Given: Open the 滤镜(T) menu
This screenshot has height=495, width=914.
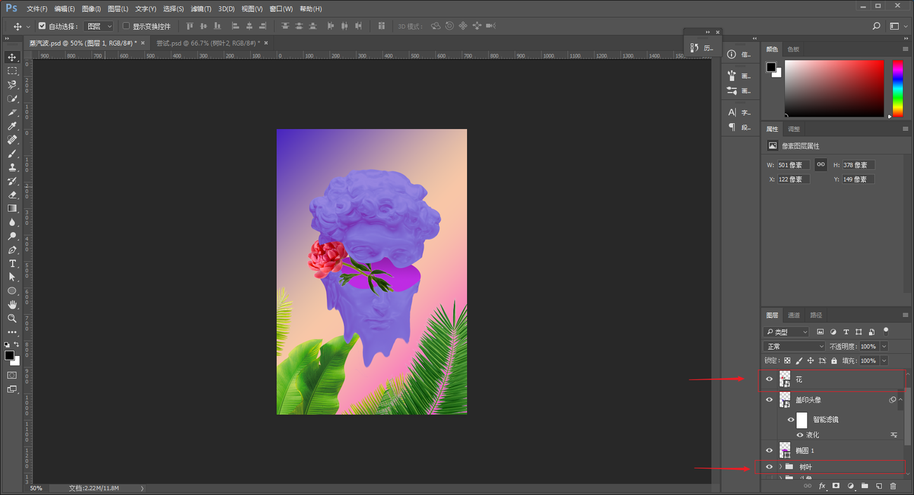Looking at the screenshot, I should pyautogui.click(x=201, y=9).
